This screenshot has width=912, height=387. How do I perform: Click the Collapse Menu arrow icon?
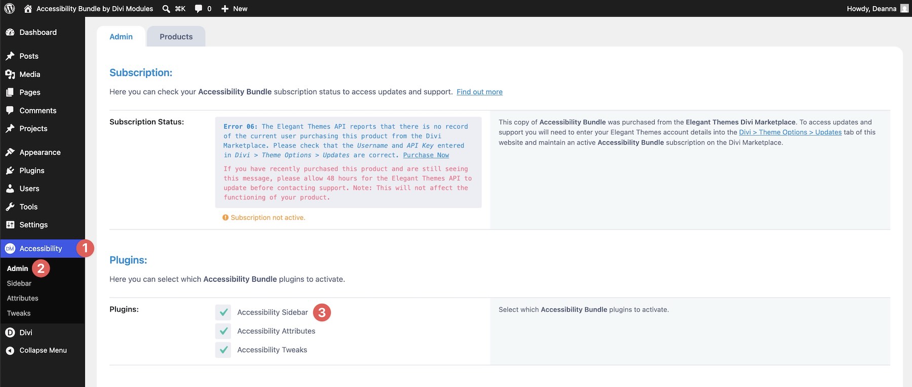(x=10, y=351)
